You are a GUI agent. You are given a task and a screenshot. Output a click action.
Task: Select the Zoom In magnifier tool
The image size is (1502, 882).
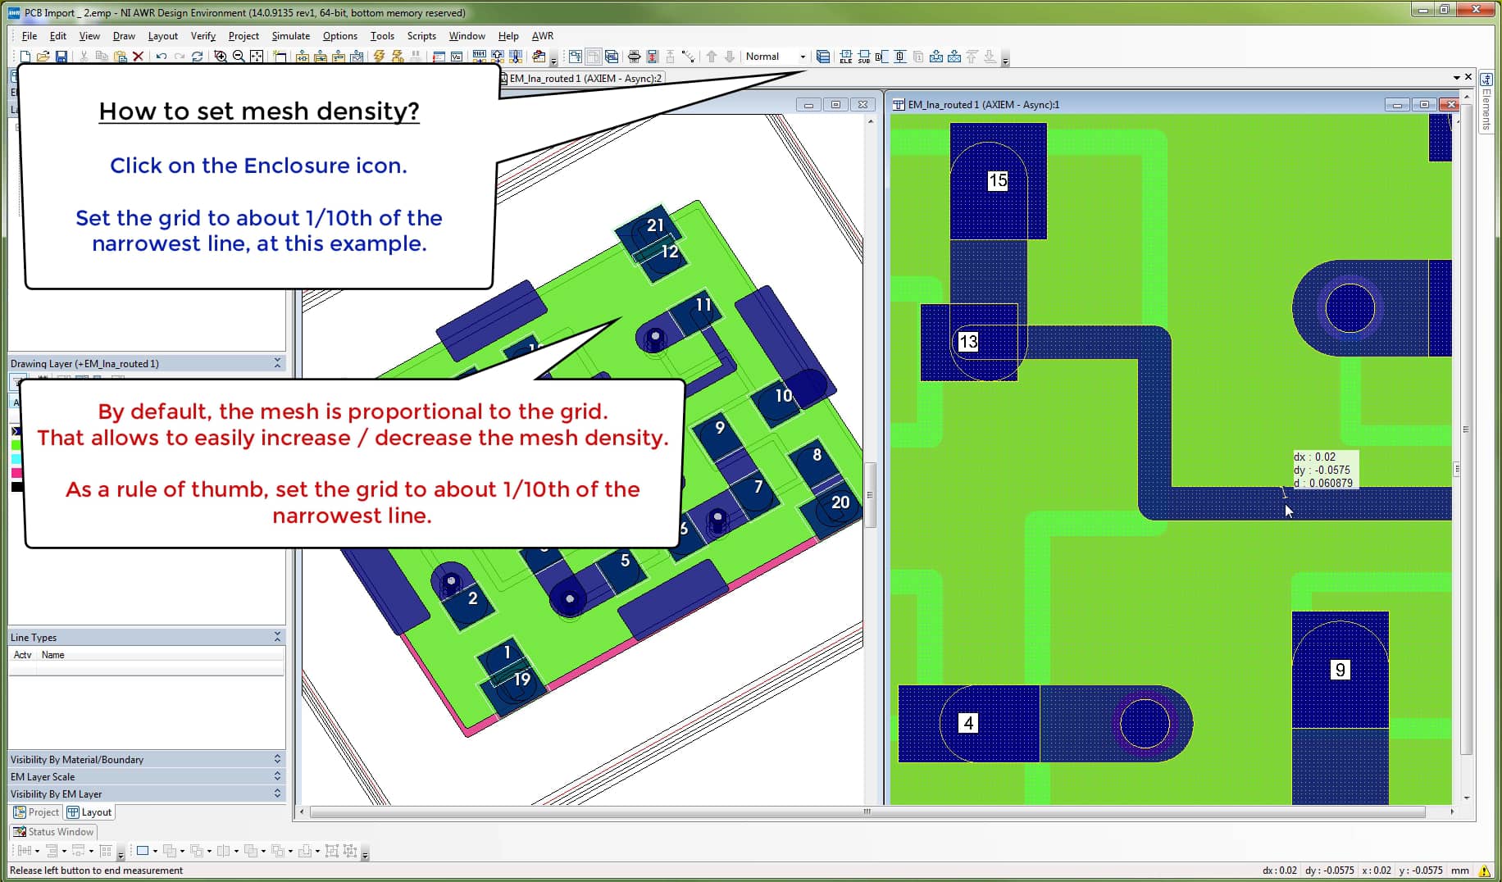(220, 57)
